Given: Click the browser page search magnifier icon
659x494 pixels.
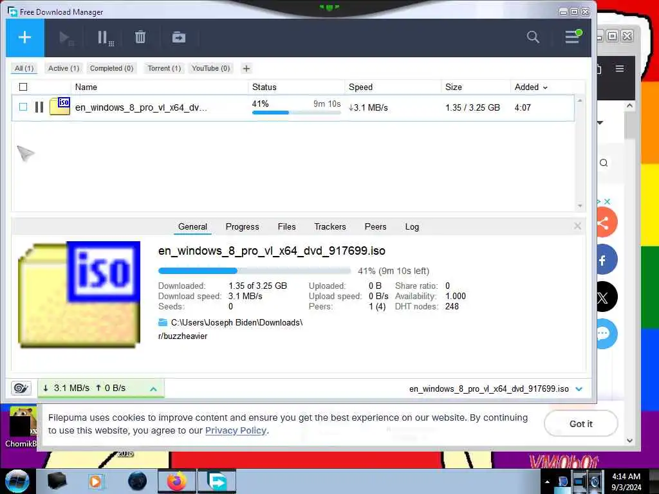Looking at the screenshot, I should [x=604, y=163].
